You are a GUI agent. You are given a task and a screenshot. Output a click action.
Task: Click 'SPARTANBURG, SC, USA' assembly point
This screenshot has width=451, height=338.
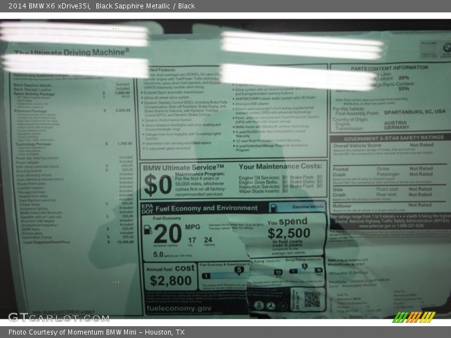click(415, 112)
